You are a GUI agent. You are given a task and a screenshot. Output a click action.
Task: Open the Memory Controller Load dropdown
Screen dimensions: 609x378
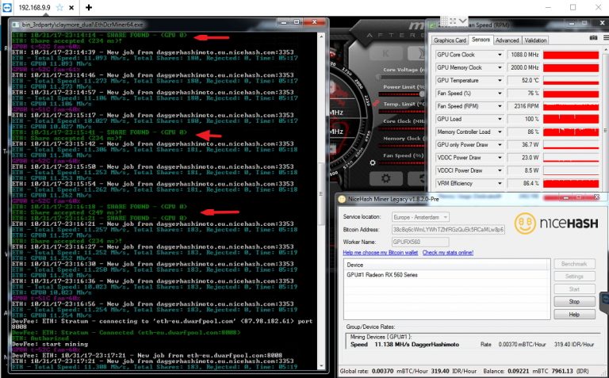pyautogui.click(x=500, y=132)
